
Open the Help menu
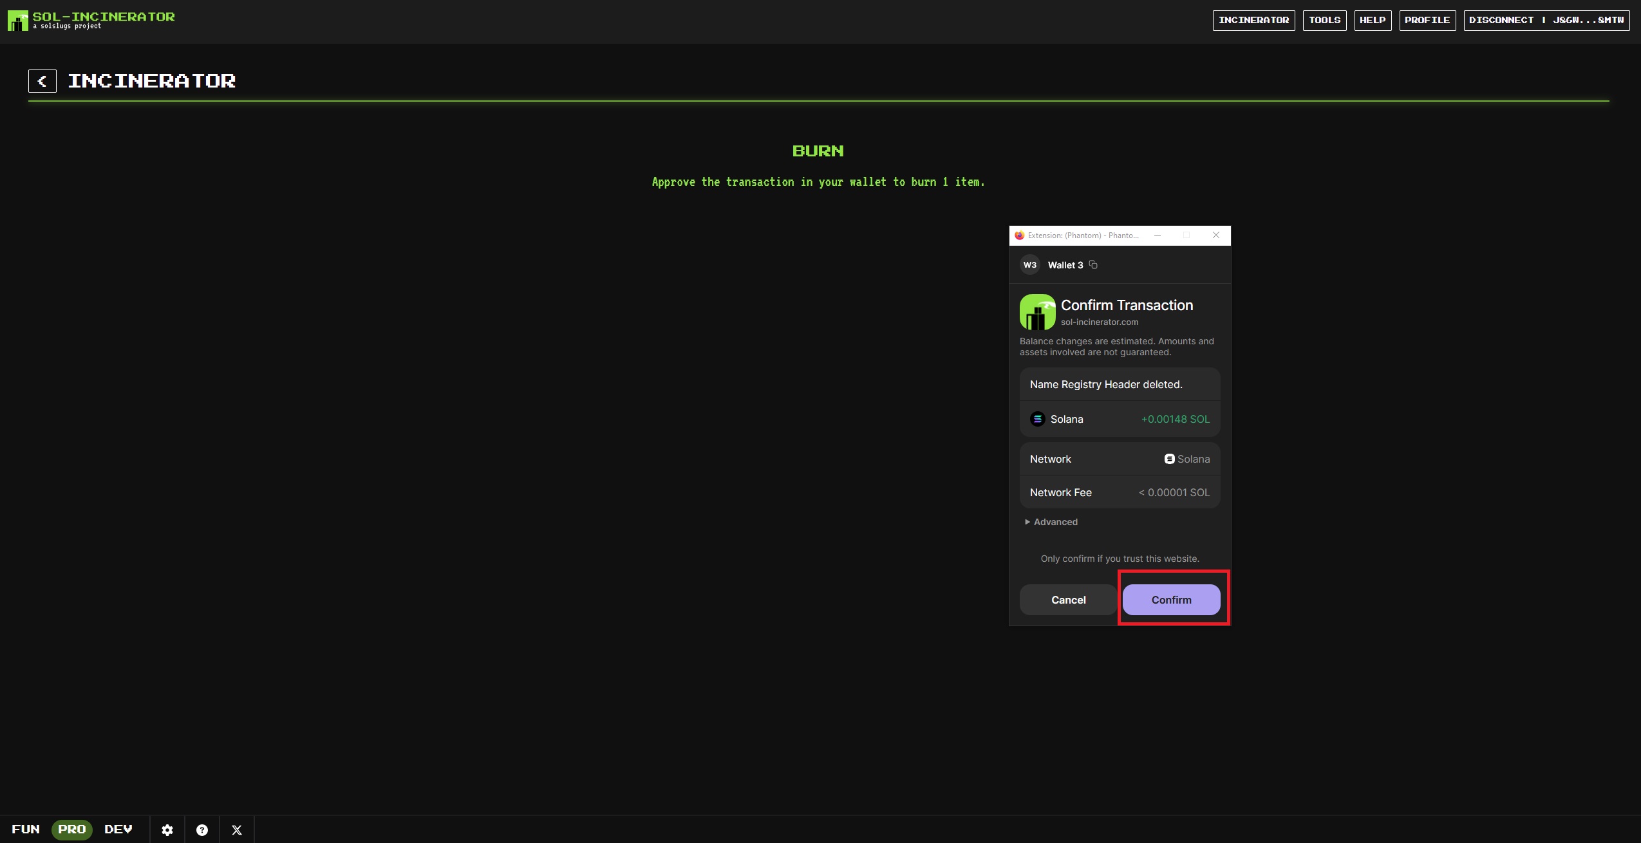click(x=1373, y=20)
